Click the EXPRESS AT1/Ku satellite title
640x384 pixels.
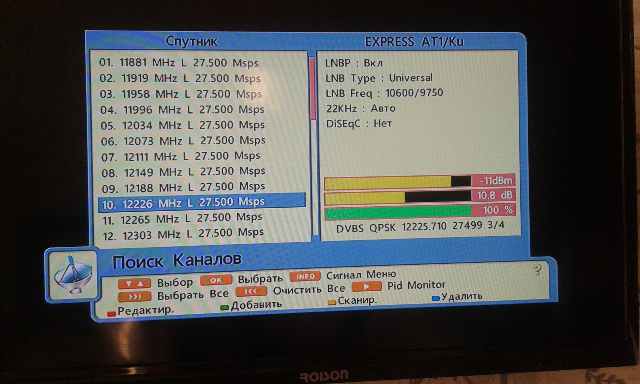coord(414,42)
